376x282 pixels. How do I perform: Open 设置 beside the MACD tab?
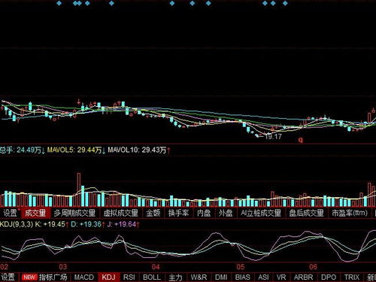pyautogui.click(x=8, y=277)
